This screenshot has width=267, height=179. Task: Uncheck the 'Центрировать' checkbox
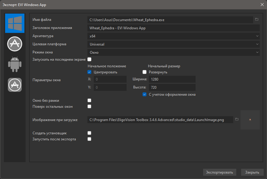(89, 72)
